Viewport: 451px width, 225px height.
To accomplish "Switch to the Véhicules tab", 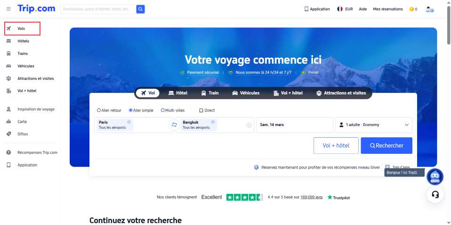I will pos(246,93).
